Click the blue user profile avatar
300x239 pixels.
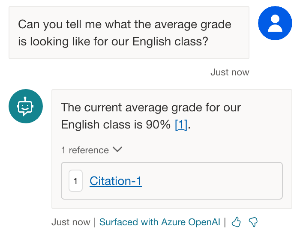tap(275, 23)
